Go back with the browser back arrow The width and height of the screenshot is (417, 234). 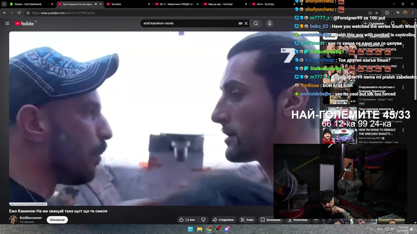[x=5, y=13]
